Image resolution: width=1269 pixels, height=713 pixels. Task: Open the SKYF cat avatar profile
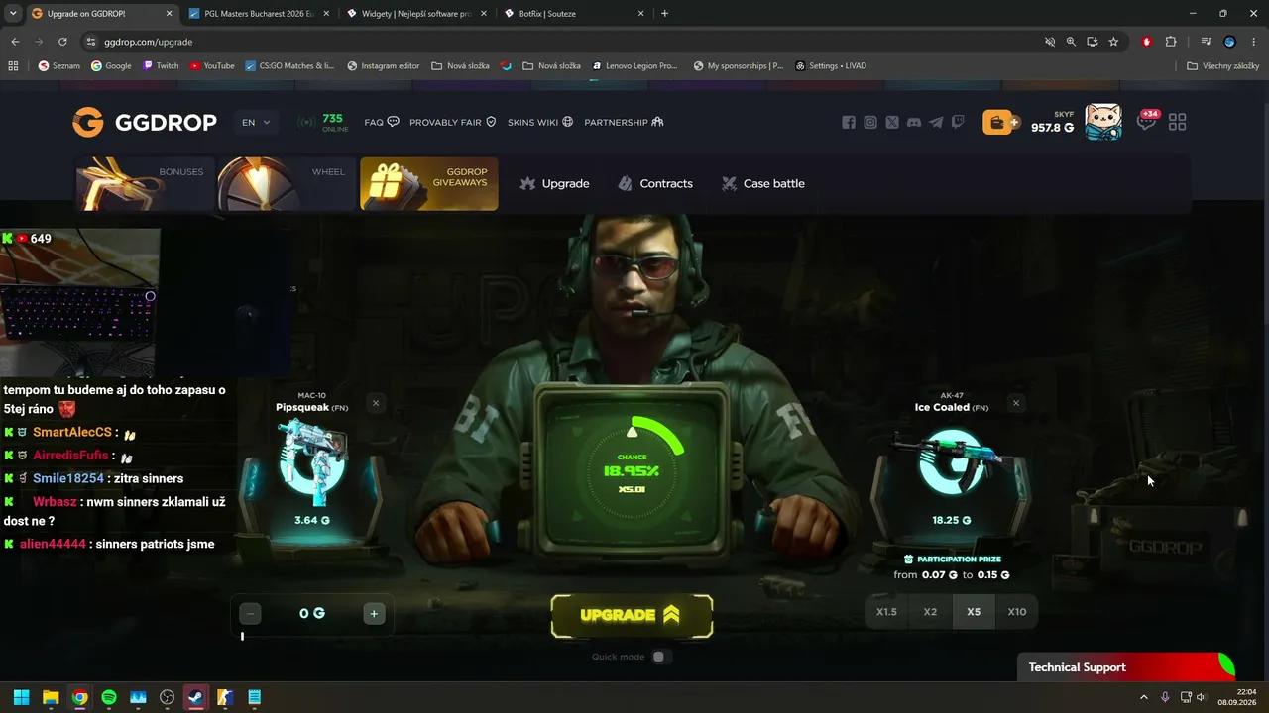[x=1102, y=122]
